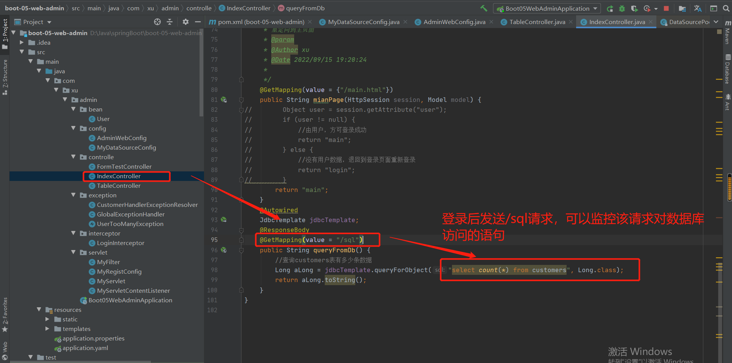Image resolution: width=732 pixels, height=363 pixels.
Task: Click the Translate icon in toolbar
Action: 698,8
